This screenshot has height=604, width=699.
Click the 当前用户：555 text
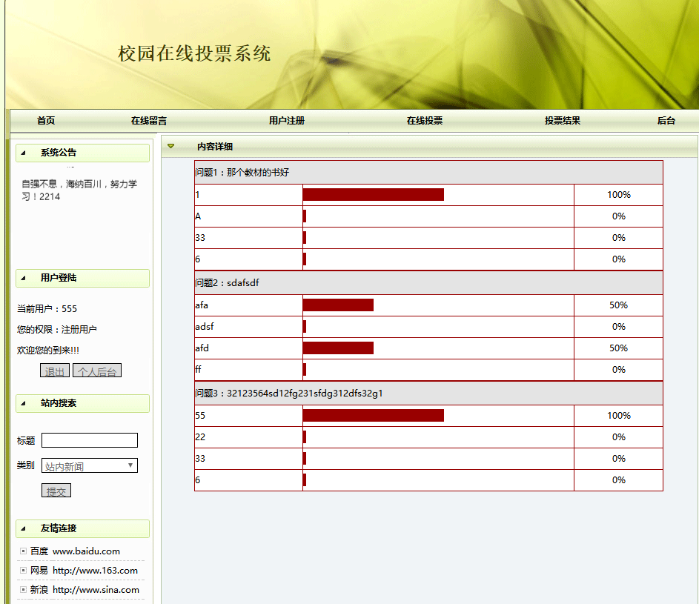tap(47, 309)
